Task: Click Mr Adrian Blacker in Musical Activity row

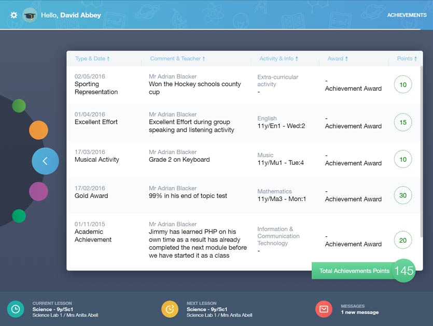Action: tap(173, 152)
